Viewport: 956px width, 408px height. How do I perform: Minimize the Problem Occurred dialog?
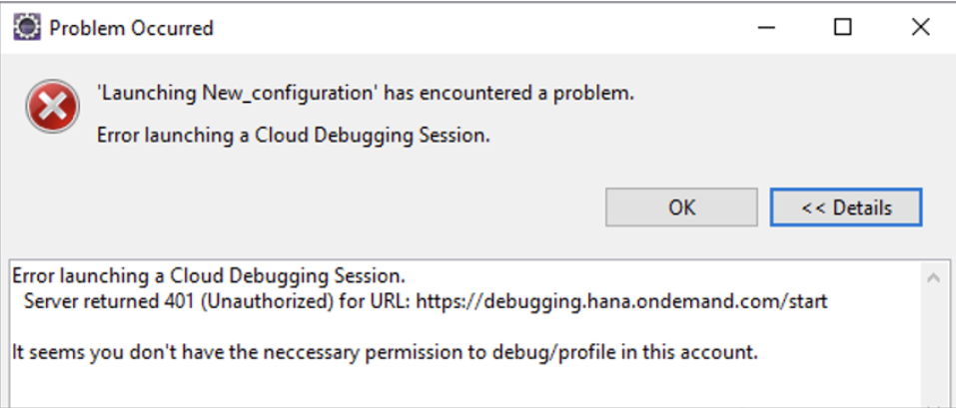[766, 27]
